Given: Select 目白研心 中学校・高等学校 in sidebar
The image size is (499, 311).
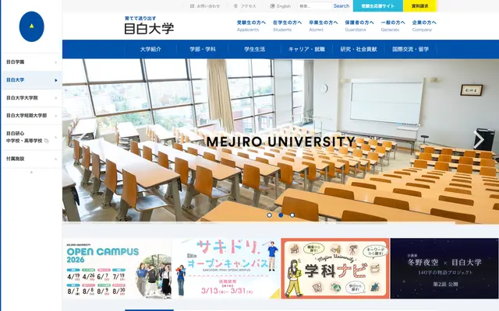Looking at the screenshot, I should click(32, 137).
